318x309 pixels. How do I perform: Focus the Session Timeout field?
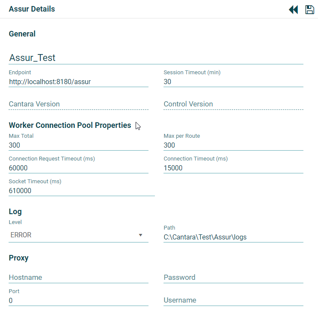[233, 82]
